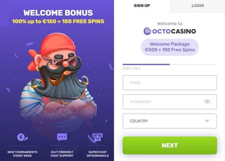This screenshot has width=225, height=161.
Task: Focus the Email input field
Action: (x=170, y=83)
